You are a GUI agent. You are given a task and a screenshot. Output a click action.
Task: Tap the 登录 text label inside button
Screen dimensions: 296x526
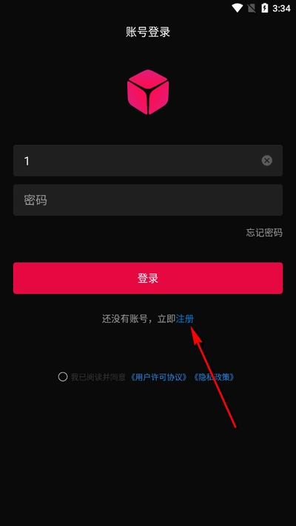(148, 278)
